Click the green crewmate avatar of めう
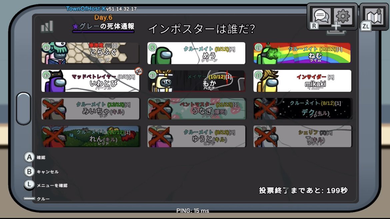Viewport: 390px width, 219px height. 161,55
